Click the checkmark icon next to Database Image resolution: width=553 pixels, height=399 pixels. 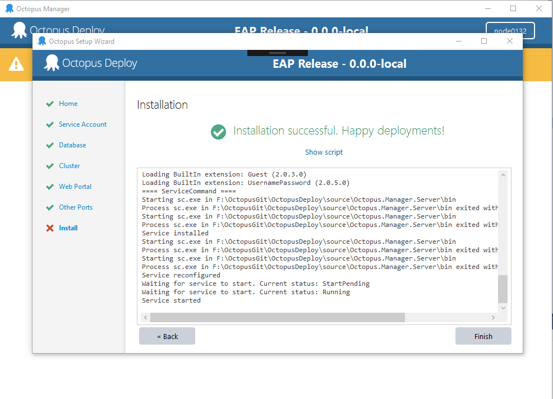tap(50, 145)
